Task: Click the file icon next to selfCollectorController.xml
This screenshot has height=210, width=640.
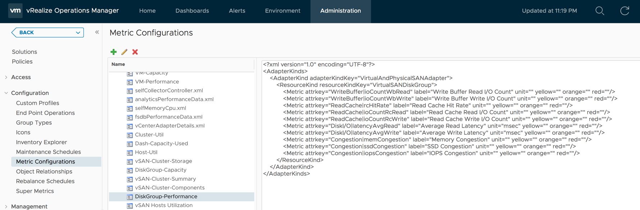Action: pos(130,91)
